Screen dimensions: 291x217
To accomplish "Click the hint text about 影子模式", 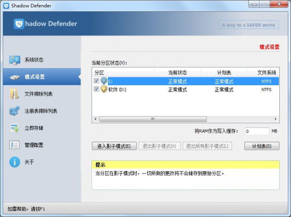I will [159, 173].
